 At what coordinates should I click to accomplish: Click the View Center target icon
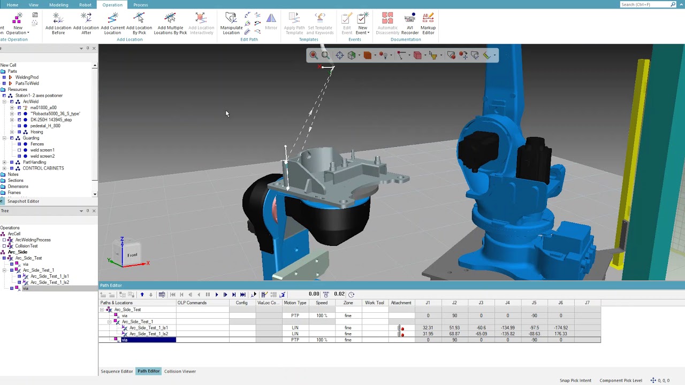point(340,55)
